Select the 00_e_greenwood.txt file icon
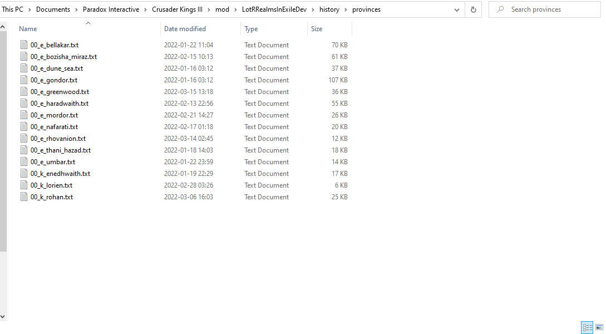 24,92
